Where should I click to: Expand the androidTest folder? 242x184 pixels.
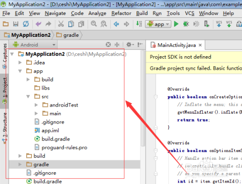click(x=36, y=105)
